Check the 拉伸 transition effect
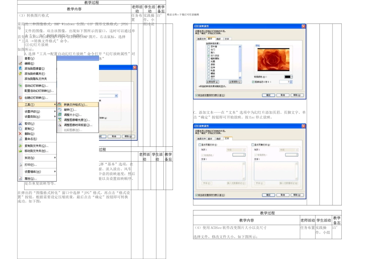This screenshot has height=259, width=366. pyautogui.click(x=208, y=68)
